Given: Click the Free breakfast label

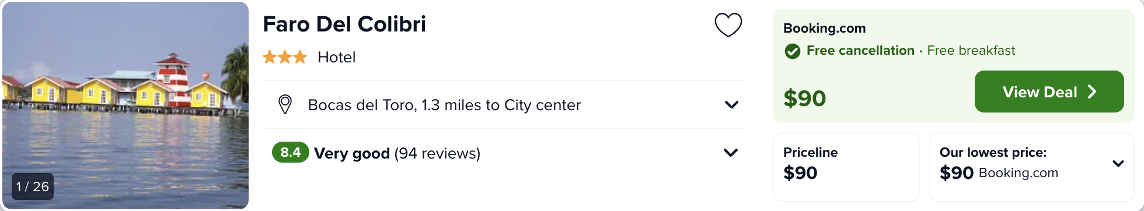Looking at the screenshot, I should (971, 51).
